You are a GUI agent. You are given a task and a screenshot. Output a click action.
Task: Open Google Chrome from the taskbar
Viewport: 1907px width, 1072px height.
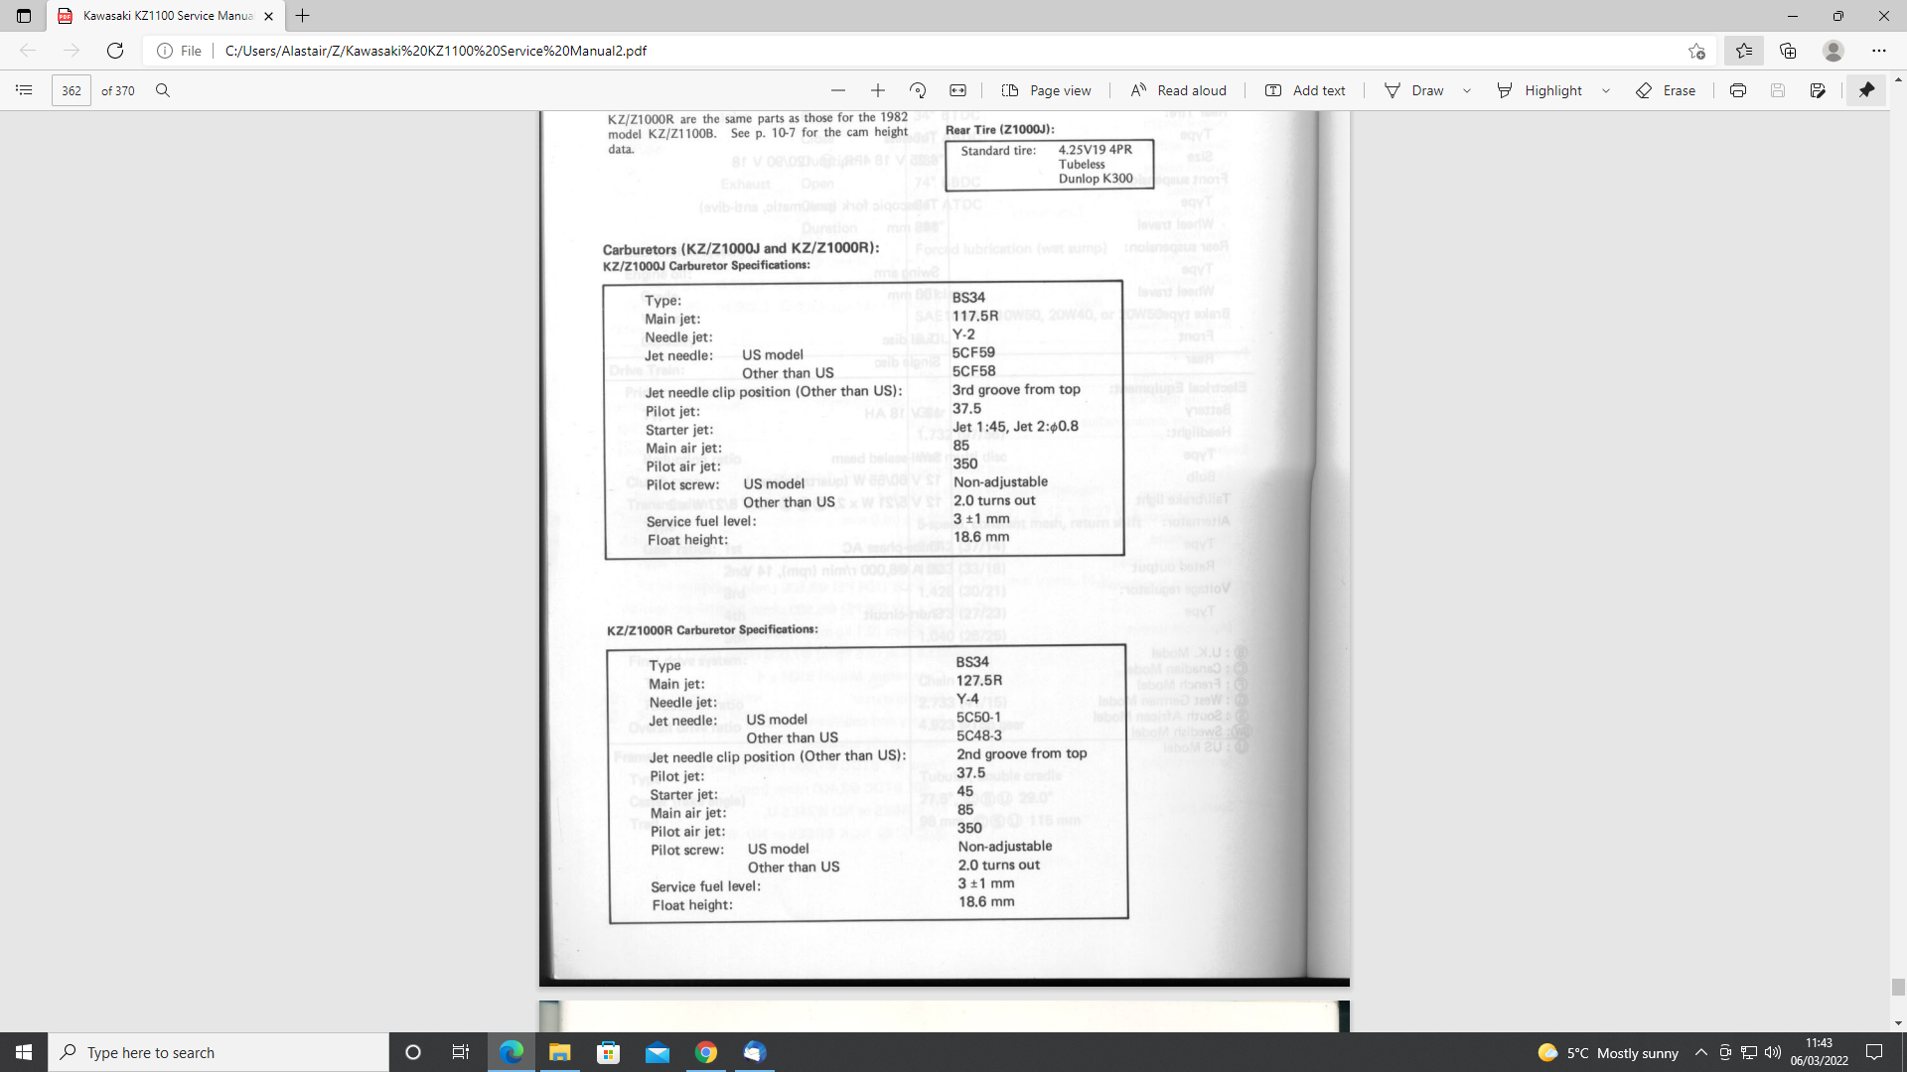(x=706, y=1052)
